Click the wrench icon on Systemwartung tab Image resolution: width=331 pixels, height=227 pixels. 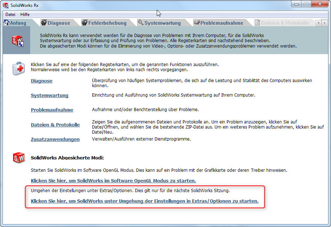(140, 22)
